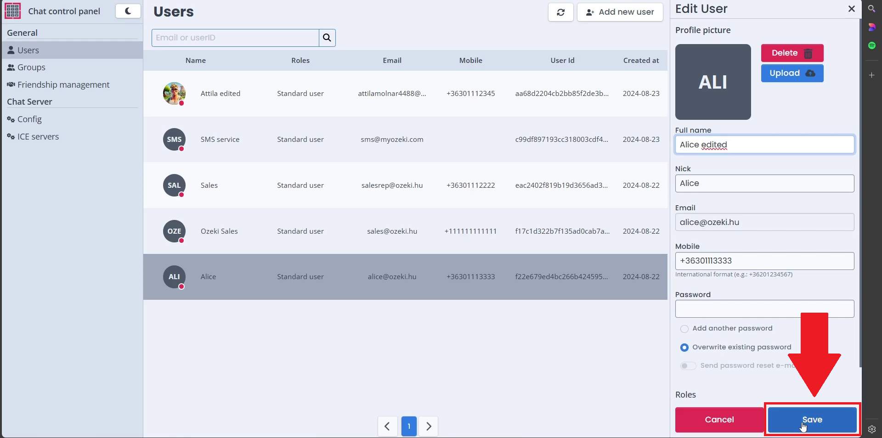Click the search magnifier button
The height and width of the screenshot is (438, 882).
pyautogui.click(x=327, y=38)
